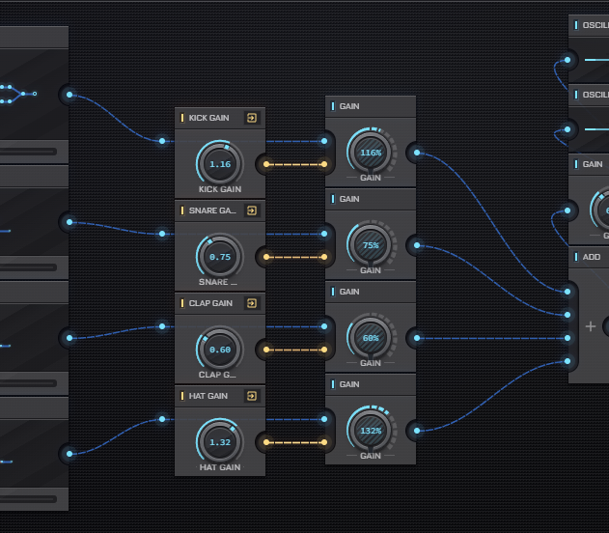Click output port of 75% Gain module

417,245
